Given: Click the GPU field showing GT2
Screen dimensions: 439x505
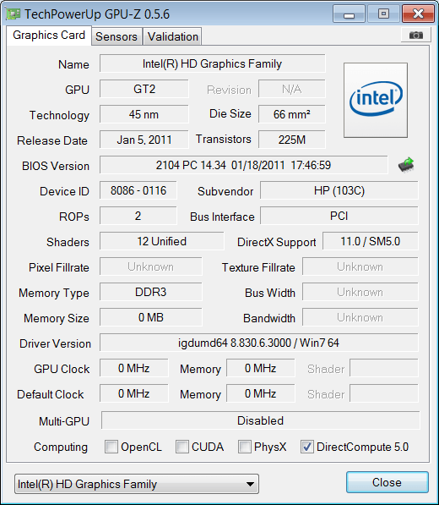Looking at the screenshot, I should 144,89.
